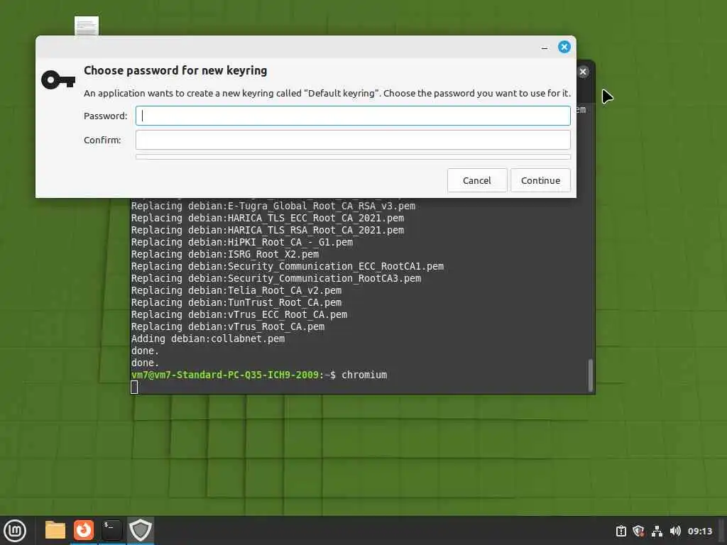Click the line 'Replacing debian:E-Tugra_Global_Root_CA_RSA_v3.pem'
Screen dimensions: 727x545
(273, 207)
